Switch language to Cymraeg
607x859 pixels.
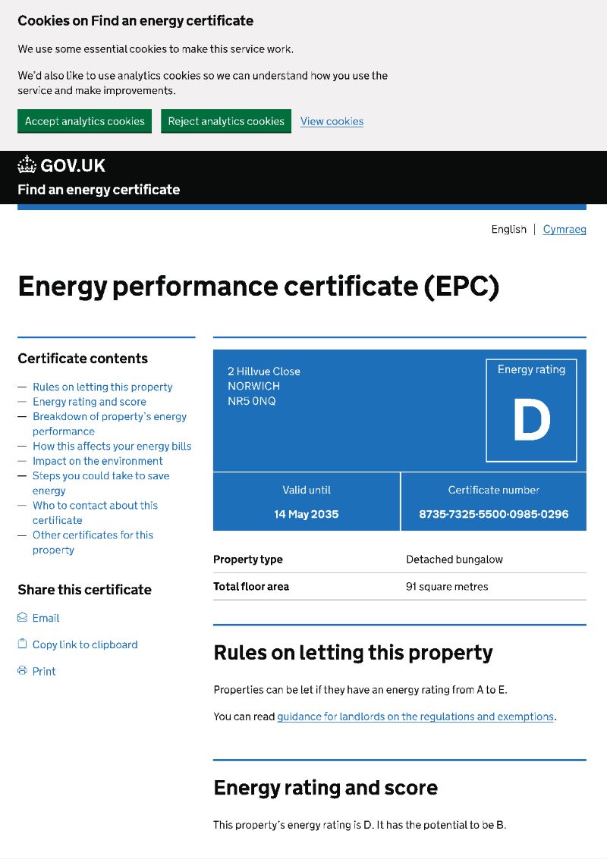click(565, 229)
